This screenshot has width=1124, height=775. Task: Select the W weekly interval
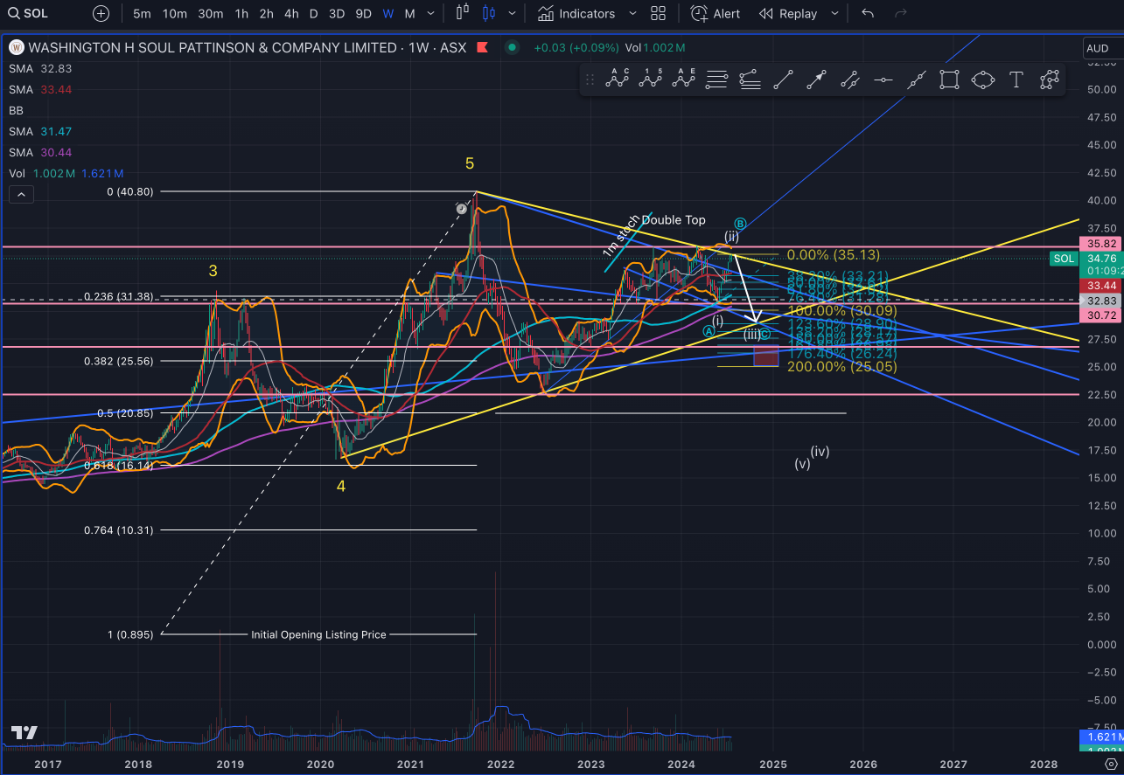(387, 14)
